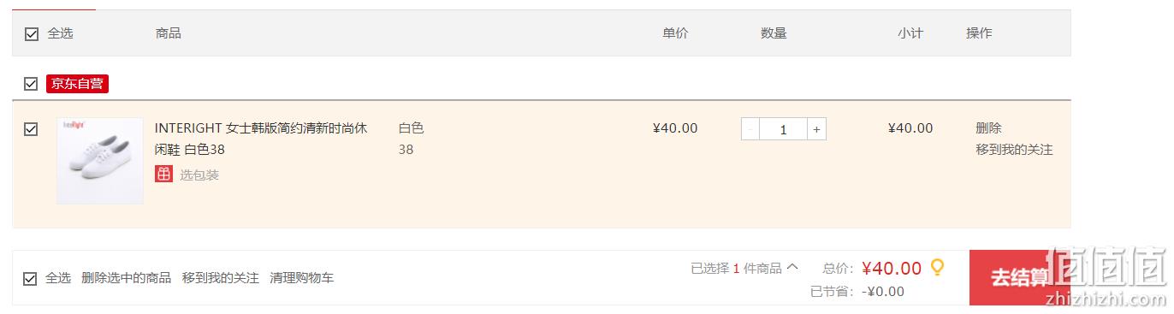This screenshot has height=314, width=1174.
Task: Click 选包装 packaging option link
Action: (199, 175)
